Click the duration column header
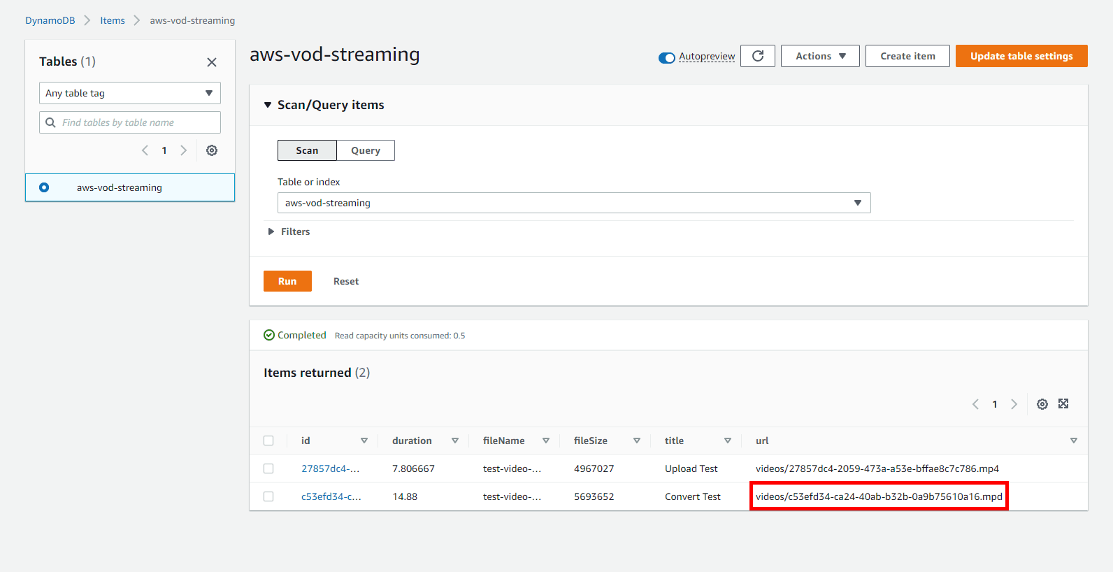 pos(412,441)
